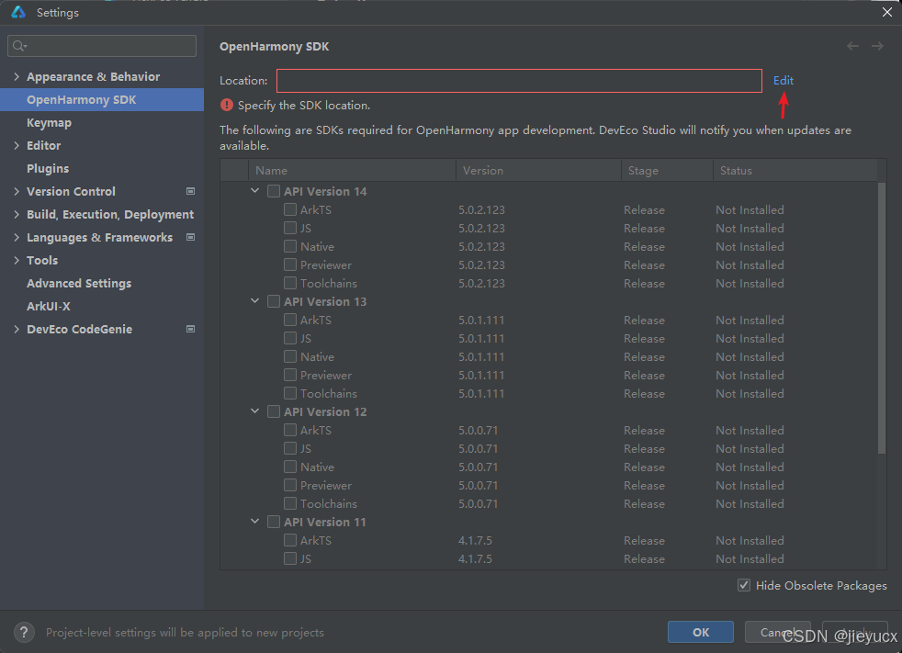
Task: Click the project-level icon beside DevEco CodeGenie
Action: pyautogui.click(x=190, y=329)
